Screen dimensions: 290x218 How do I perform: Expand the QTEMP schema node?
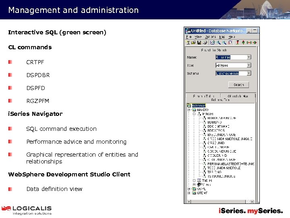[x=189, y=193]
